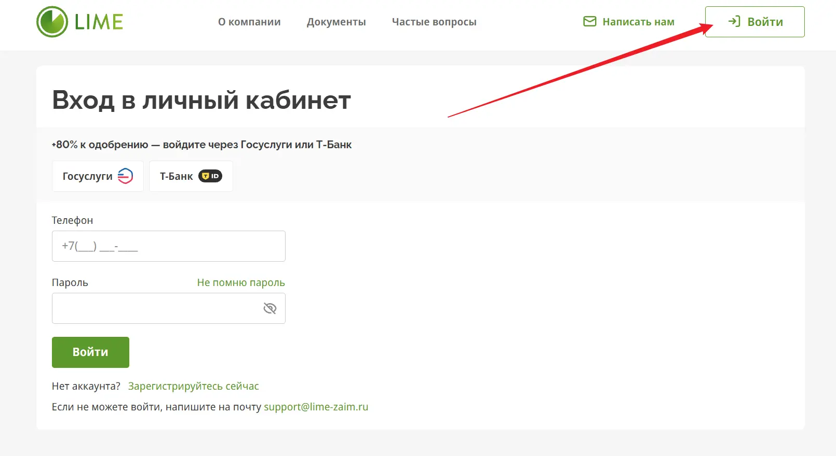
Task: Click the envelope icon beside Написать нам
Action: [x=590, y=22]
